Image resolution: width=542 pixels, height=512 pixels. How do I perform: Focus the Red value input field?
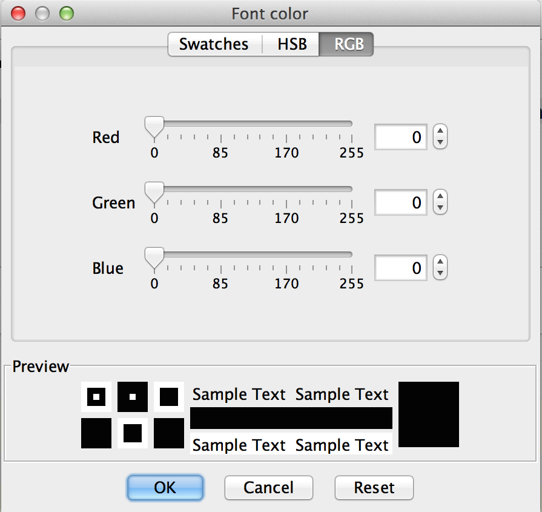[400, 137]
